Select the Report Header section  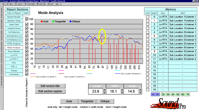(x=14, y=17)
